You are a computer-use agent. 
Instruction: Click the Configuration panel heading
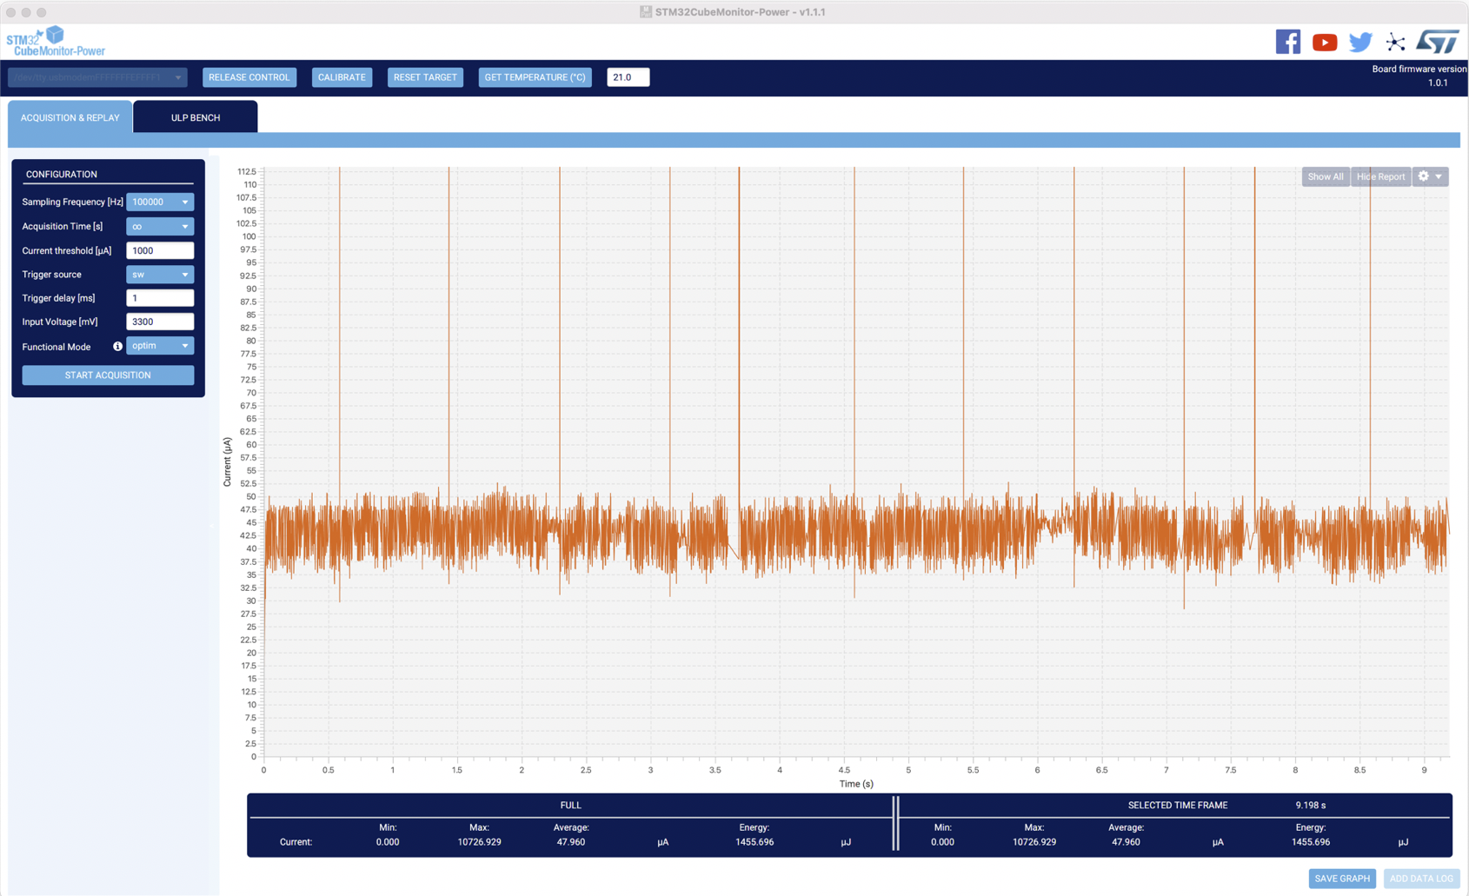[x=62, y=174]
